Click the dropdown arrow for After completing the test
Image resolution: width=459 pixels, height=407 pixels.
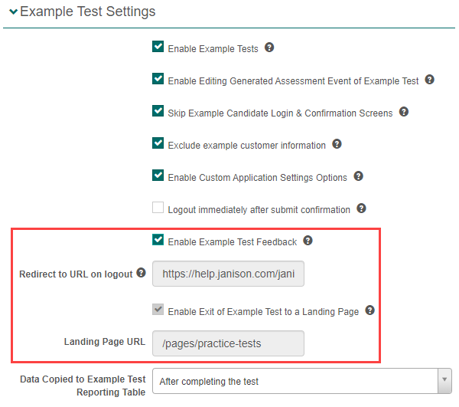444,380
